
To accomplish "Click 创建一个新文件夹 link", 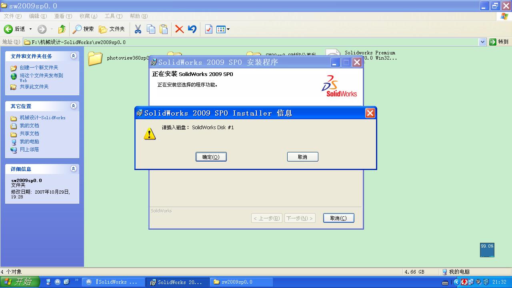I will pyautogui.click(x=39, y=68).
